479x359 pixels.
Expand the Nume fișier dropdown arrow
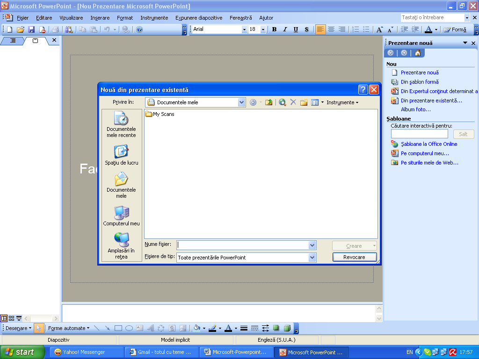pyautogui.click(x=312, y=245)
